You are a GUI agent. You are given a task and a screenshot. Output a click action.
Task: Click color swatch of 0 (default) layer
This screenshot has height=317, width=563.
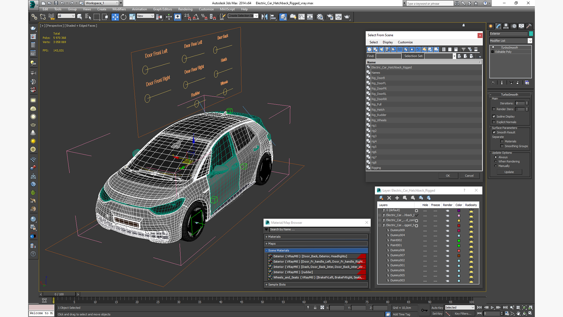pyautogui.click(x=459, y=210)
